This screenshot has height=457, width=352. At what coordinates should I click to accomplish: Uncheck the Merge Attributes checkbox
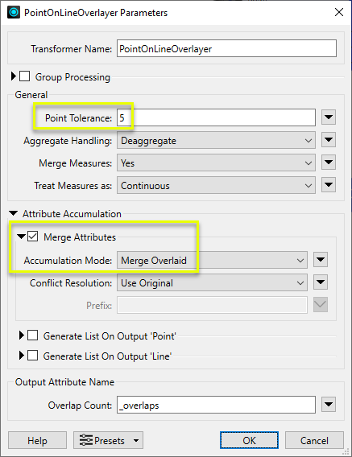pos(33,237)
